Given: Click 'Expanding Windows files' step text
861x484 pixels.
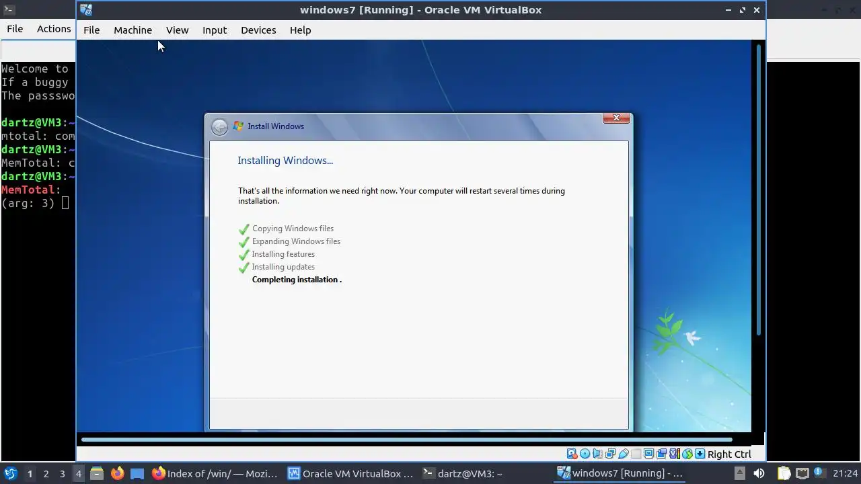Looking at the screenshot, I should click(296, 241).
